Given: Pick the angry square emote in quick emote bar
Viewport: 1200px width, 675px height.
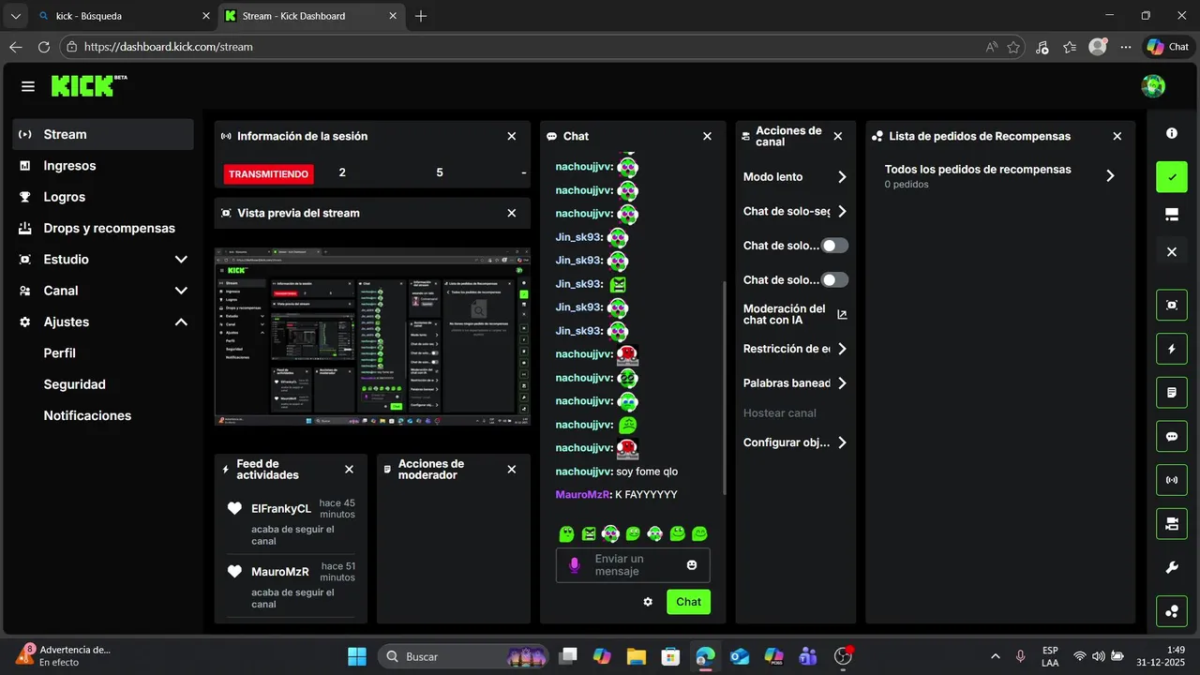Looking at the screenshot, I should click(589, 533).
